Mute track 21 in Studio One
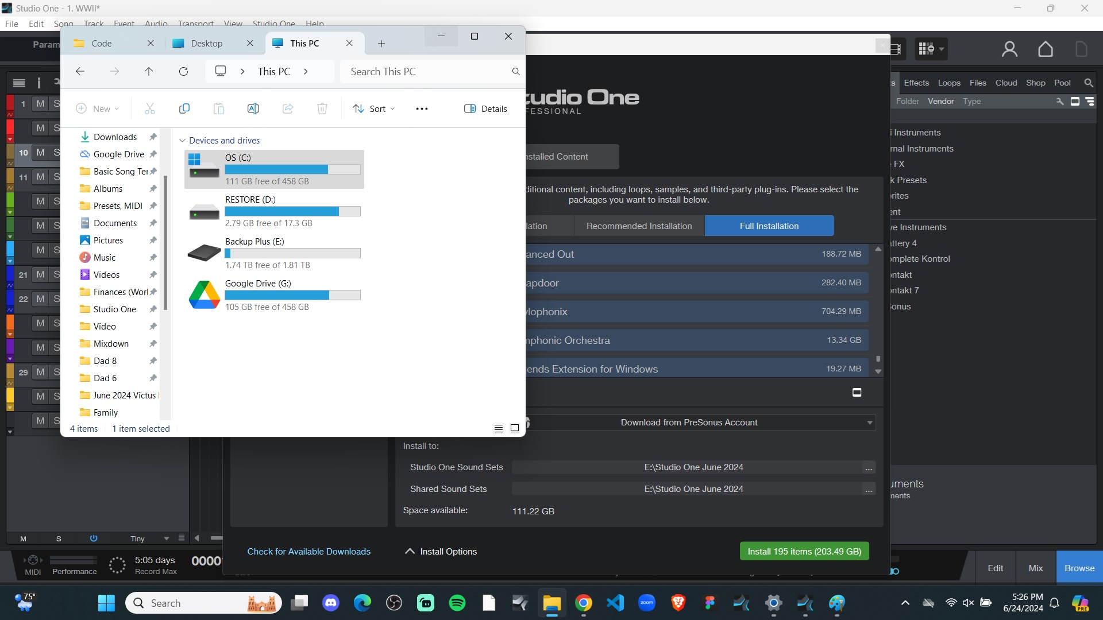Screen dimensions: 1103x620 pyautogui.click(x=40, y=274)
